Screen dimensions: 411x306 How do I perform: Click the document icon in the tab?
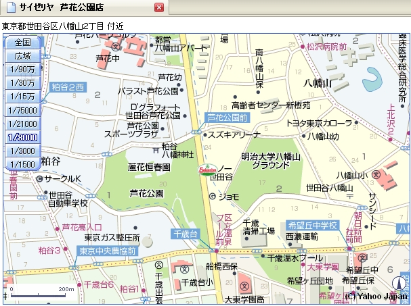[x=11, y=7]
